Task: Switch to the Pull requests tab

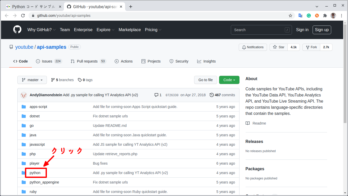Action: [x=88, y=61]
